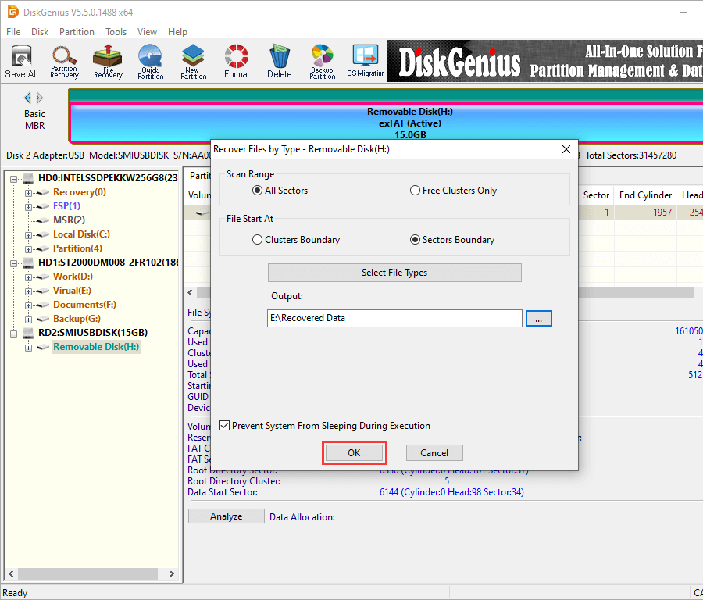Expand the Local Disk(C:) tree node
Screen dimensions: 703x600
[30, 234]
